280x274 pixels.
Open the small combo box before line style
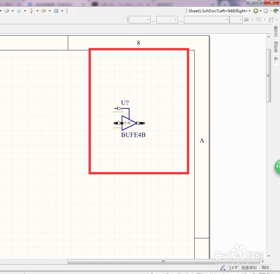point(236,20)
